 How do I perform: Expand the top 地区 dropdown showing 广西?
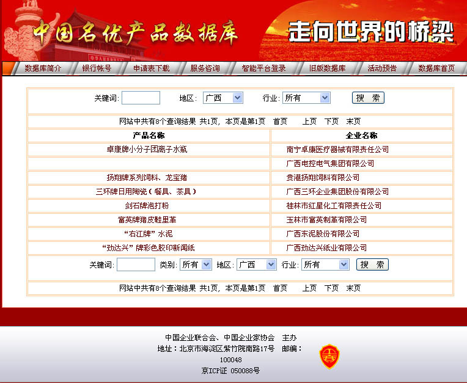tap(222, 98)
